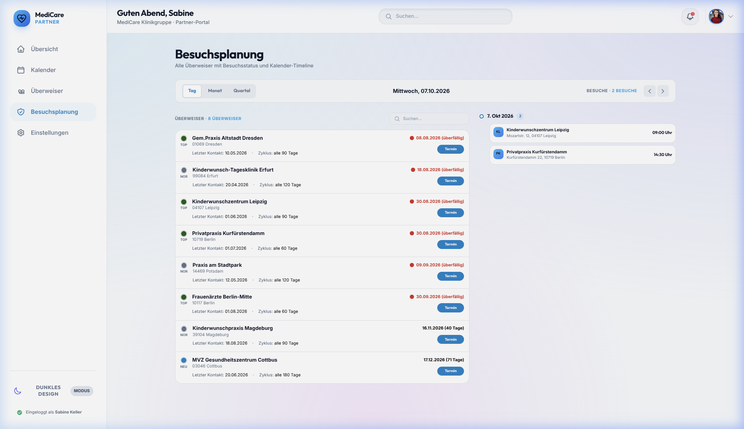The height and width of the screenshot is (429, 744).
Task: Click the user avatar picture
Action: point(717,16)
